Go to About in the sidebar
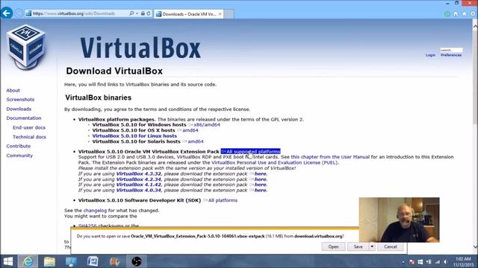The width and height of the screenshot is (478, 268). (13, 90)
